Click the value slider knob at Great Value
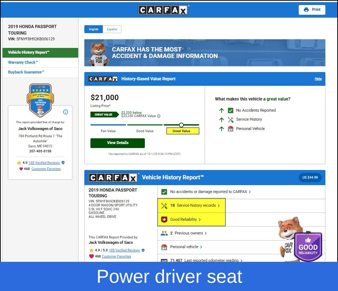The height and width of the screenshot is (291, 338). click(181, 125)
